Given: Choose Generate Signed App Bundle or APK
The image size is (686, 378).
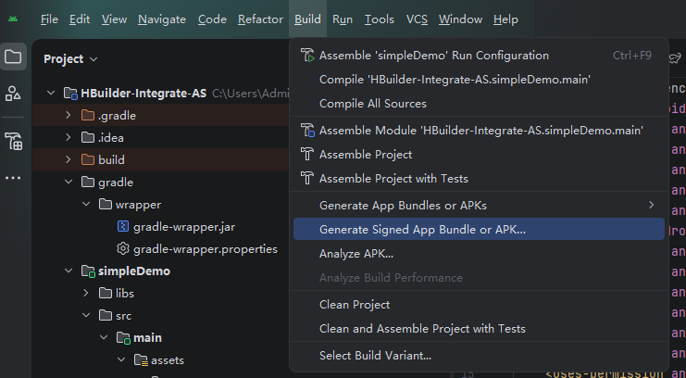Looking at the screenshot, I should [x=479, y=229].
